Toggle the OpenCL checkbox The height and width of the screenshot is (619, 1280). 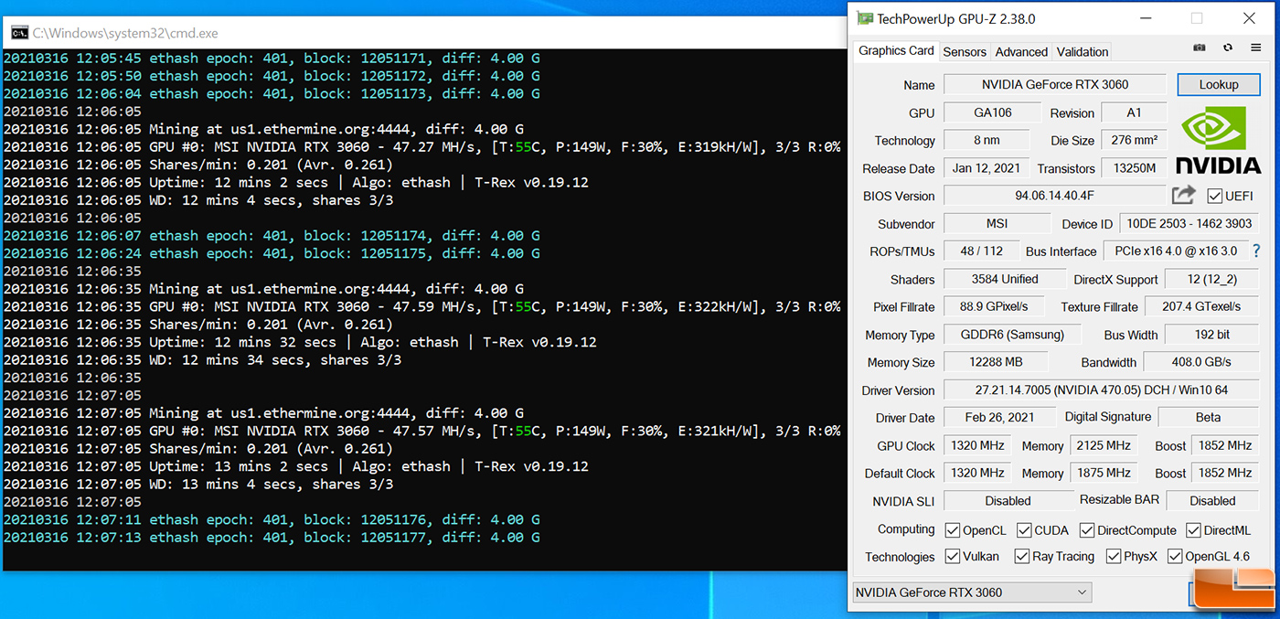952,529
